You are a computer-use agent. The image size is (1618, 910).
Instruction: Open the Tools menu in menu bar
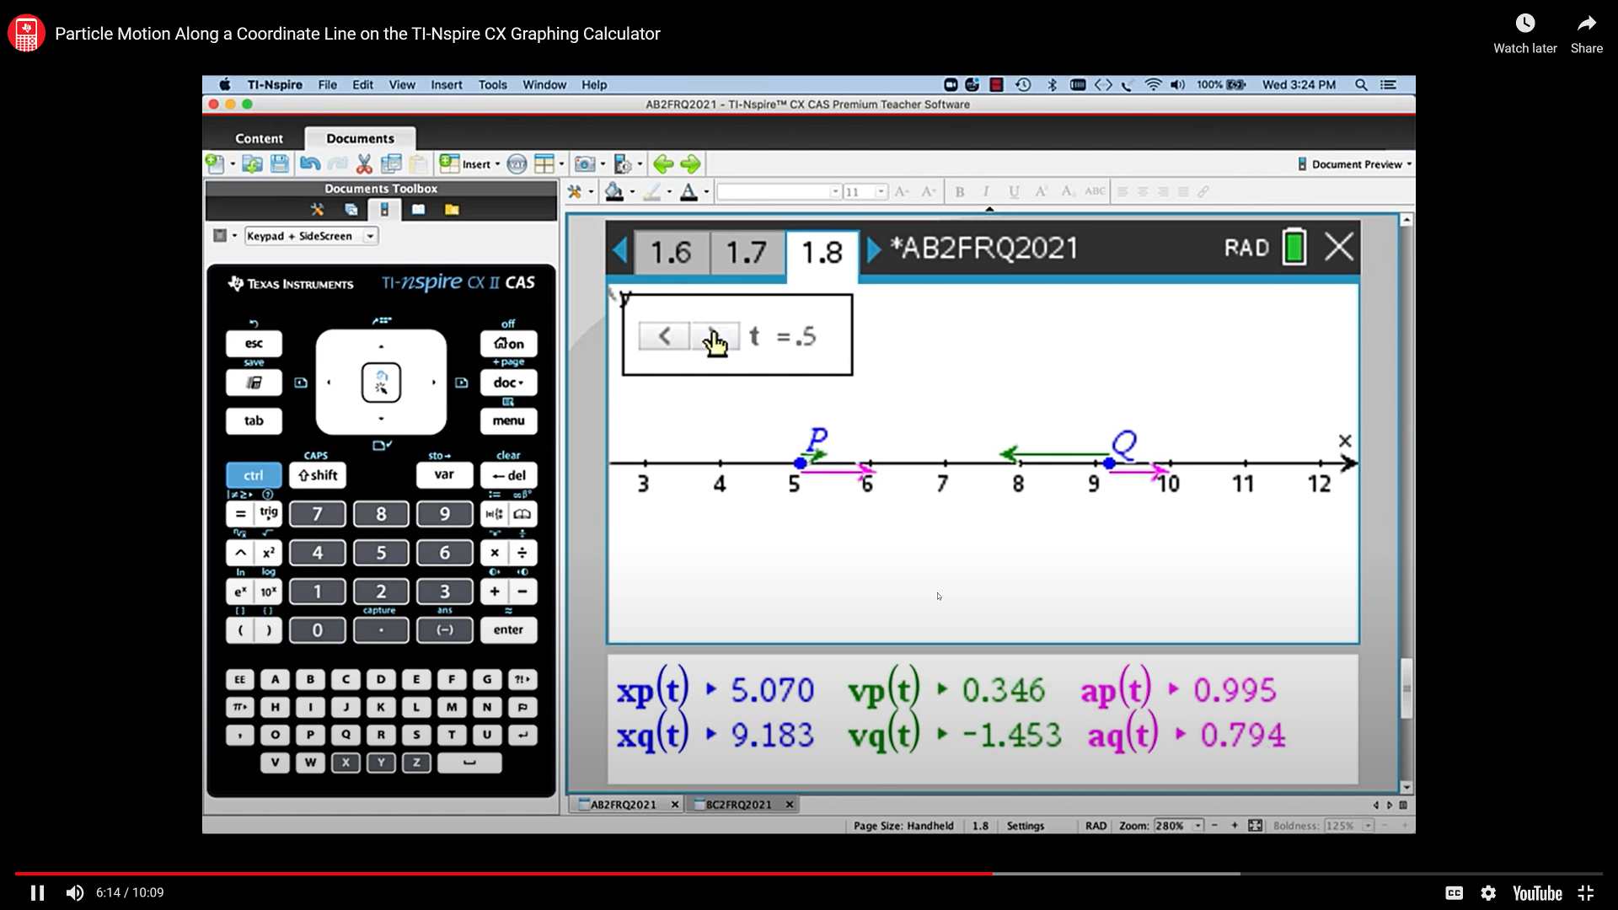click(x=492, y=85)
